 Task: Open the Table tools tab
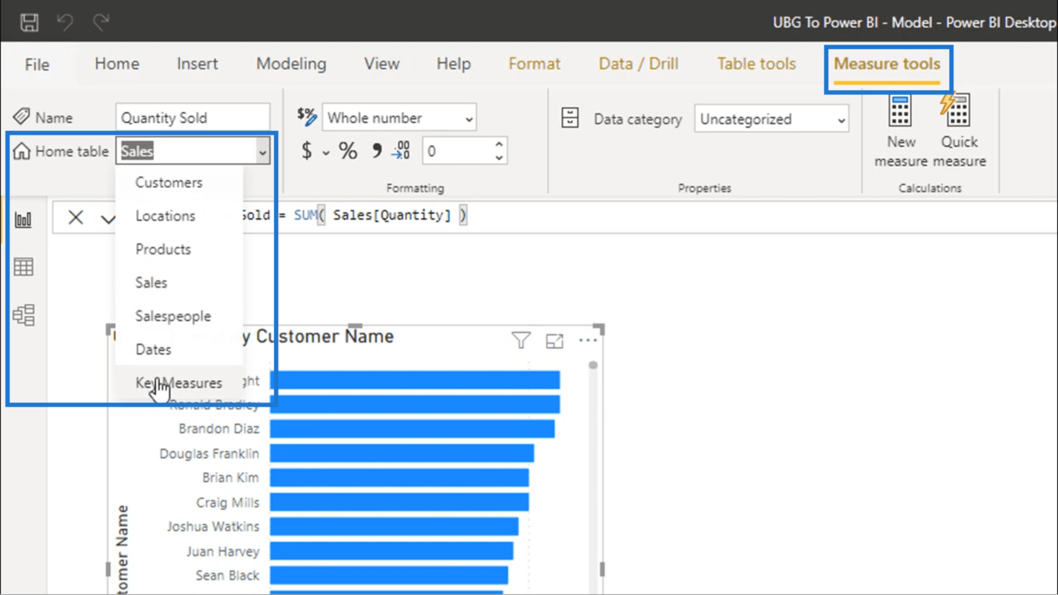point(756,64)
